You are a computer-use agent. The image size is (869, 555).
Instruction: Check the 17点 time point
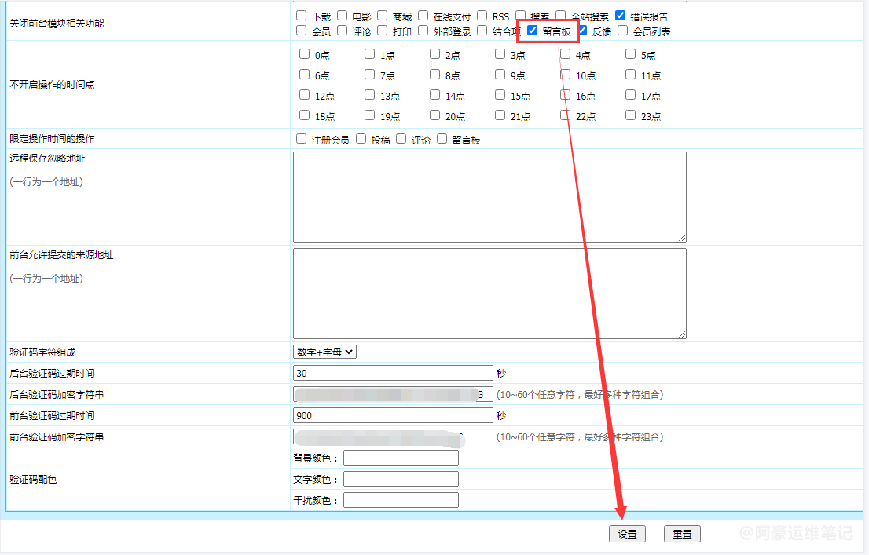coord(631,95)
